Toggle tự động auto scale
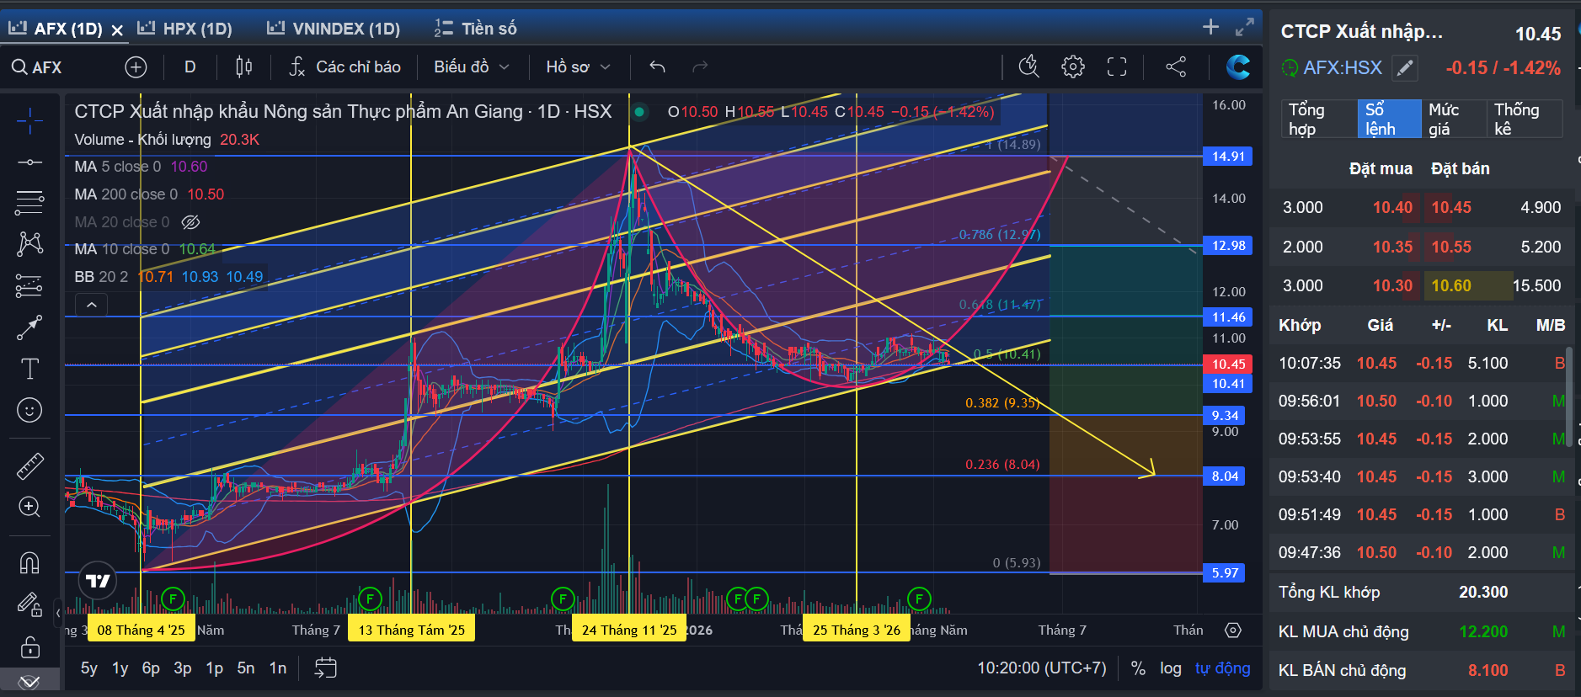The height and width of the screenshot is (697, 1581). click(x=1222, y=668)
